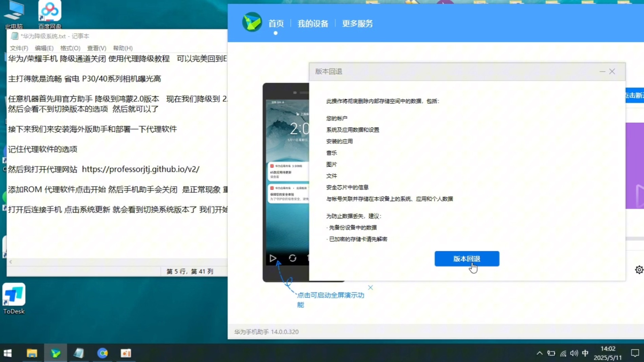Viewport: 644px width, 362px height.
Task: Click the 音乐 item in the dialog
Action: [332, 153]
